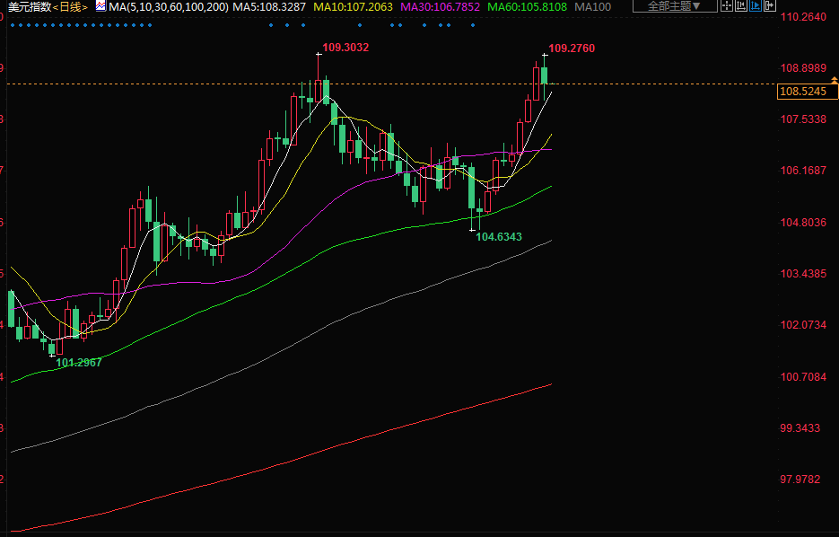
Task: Click the green MA60 value label
Action: 527,6
